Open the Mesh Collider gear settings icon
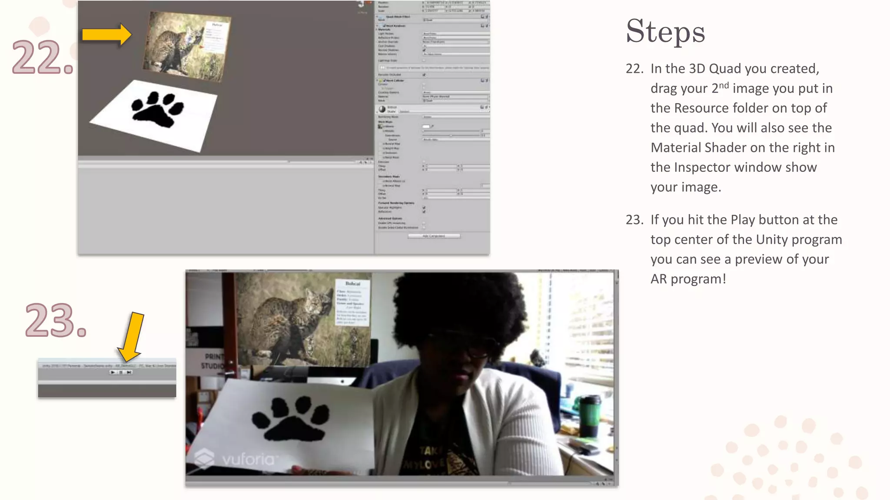Image resolution: width=890 pixels, height=500 pixels. click(x=487, y=80)
